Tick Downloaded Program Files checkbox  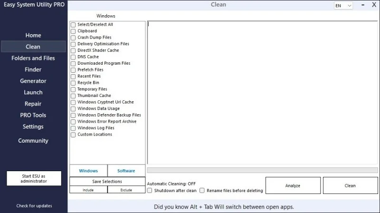73,64
